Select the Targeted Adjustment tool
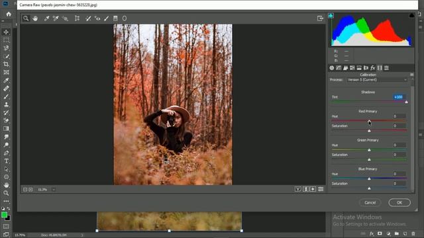 pyautogui.click(x=65, y=19)
